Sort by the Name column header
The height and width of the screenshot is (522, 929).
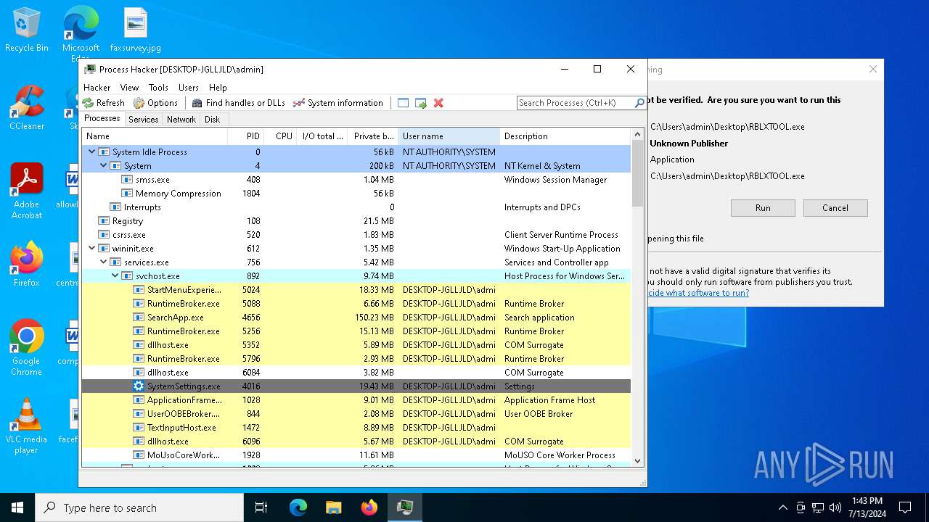pos(155,136)
